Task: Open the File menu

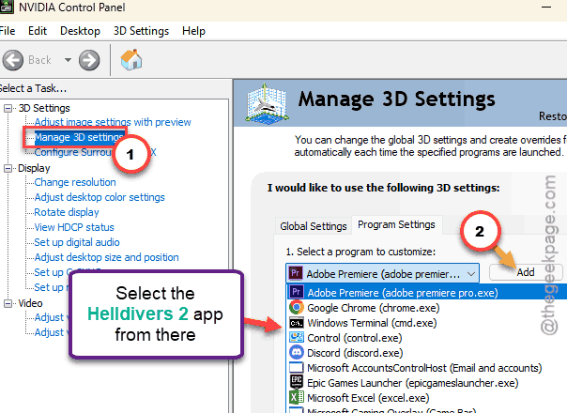Action: (8, 31)
